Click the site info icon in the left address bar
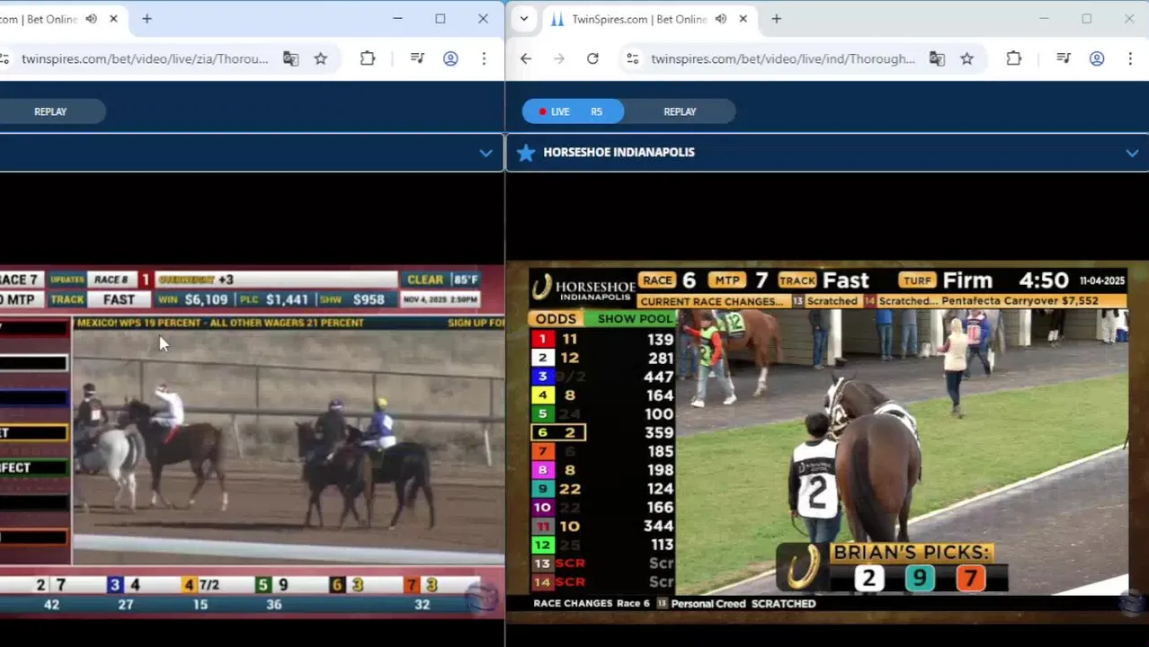Screen dimensions: 1149x647 4,58
